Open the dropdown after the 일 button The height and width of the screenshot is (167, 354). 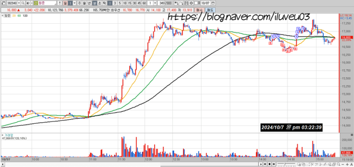(75, 3)
